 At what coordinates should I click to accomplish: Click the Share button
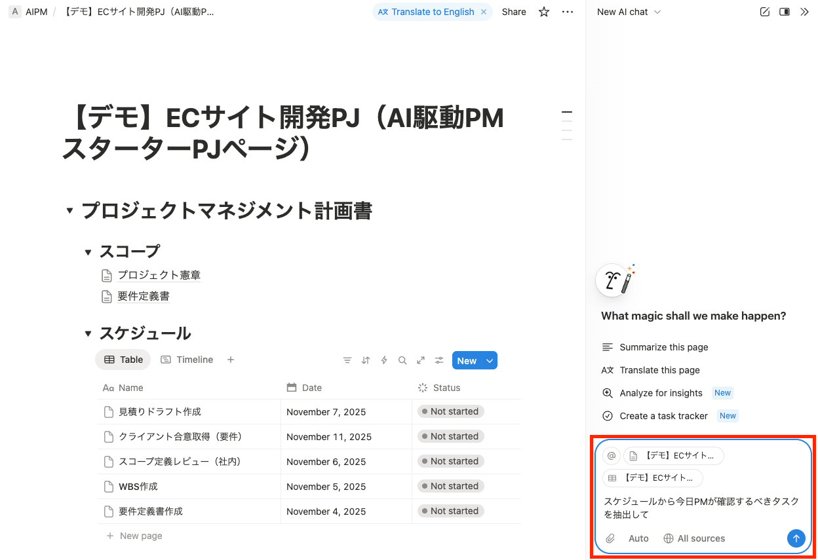pyautogui.click(x=514, y=12)
